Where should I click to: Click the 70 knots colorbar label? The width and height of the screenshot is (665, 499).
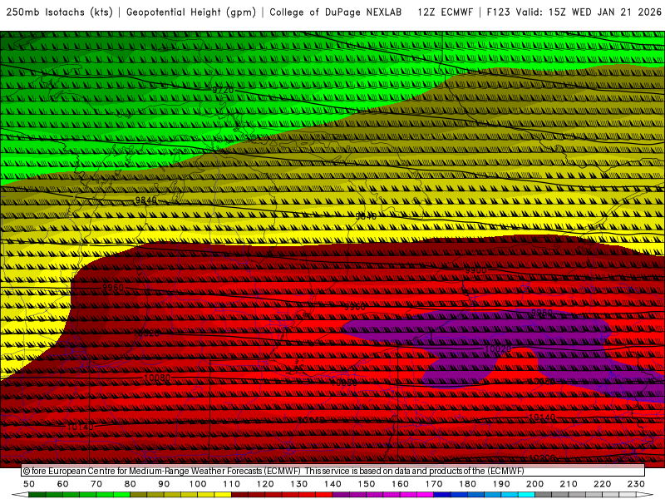(x=96, y=484)
